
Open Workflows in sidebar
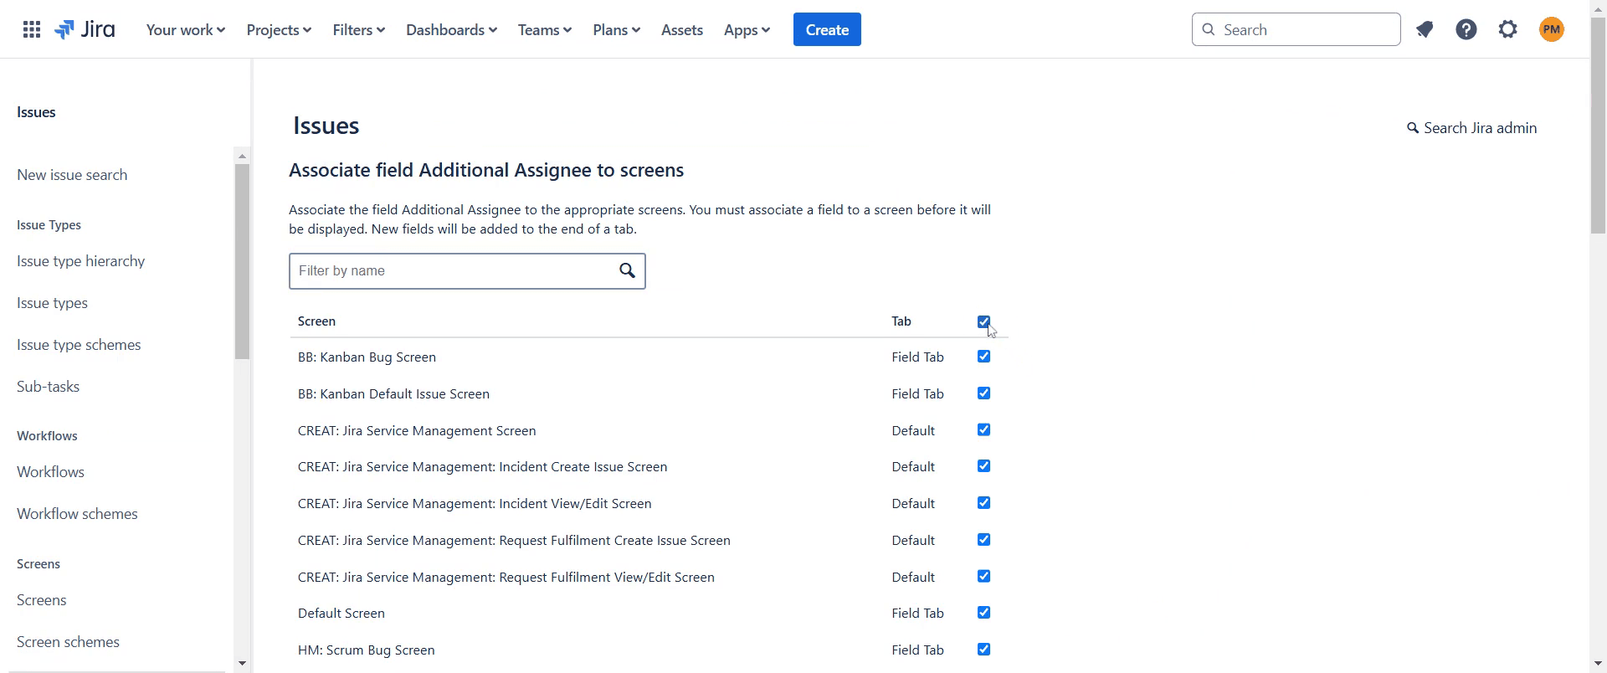(x=50, y=472)
